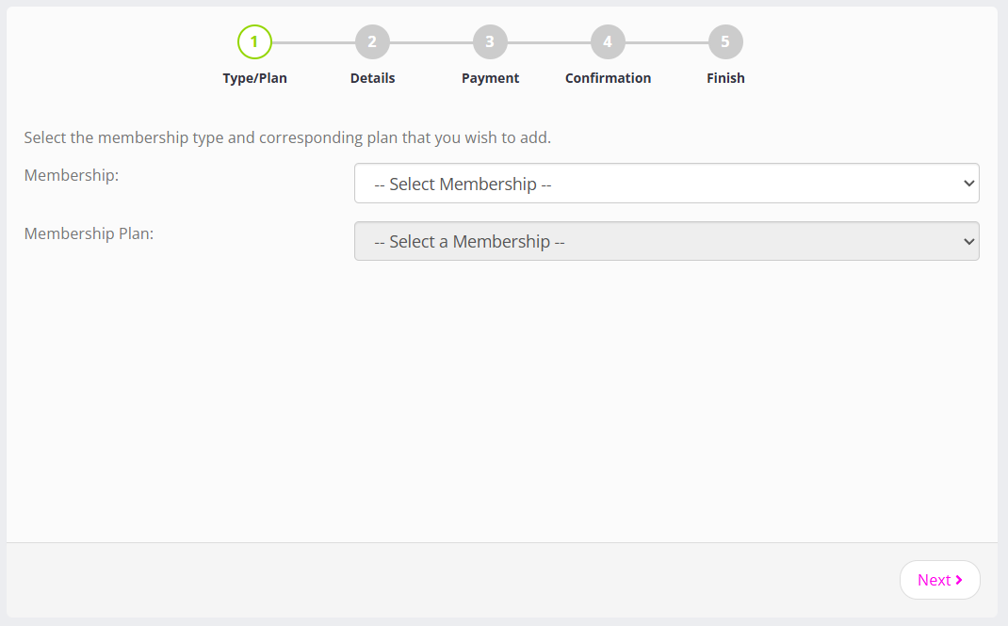The image size is (1008, 626).
Task: Click the Membership Plan dropdown arrow
Action: coord(969,241)
